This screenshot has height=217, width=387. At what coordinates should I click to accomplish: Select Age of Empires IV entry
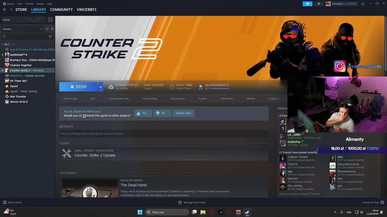pyautogui.click(x=32, y=49)
